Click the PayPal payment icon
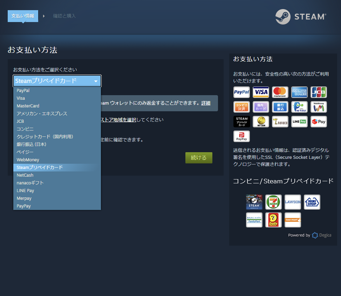 coord(241,92)
